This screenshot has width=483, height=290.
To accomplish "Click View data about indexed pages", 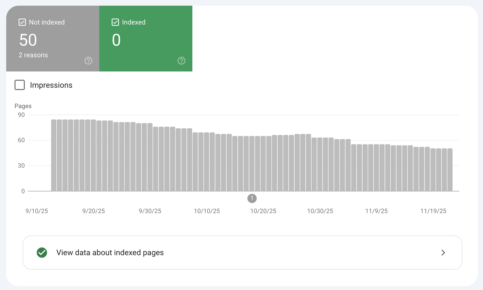I will [110, 253].
